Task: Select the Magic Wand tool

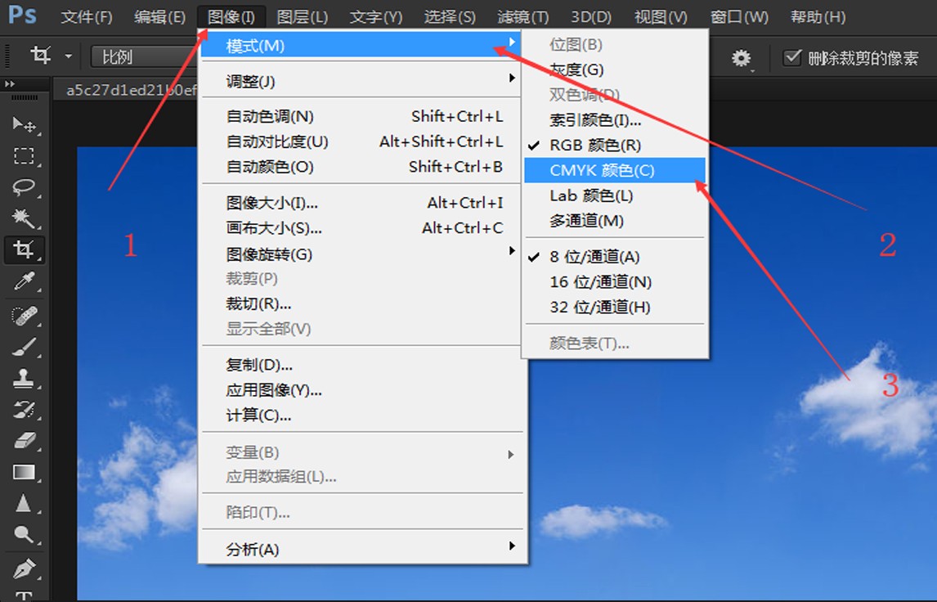Action: pos(24,218)
